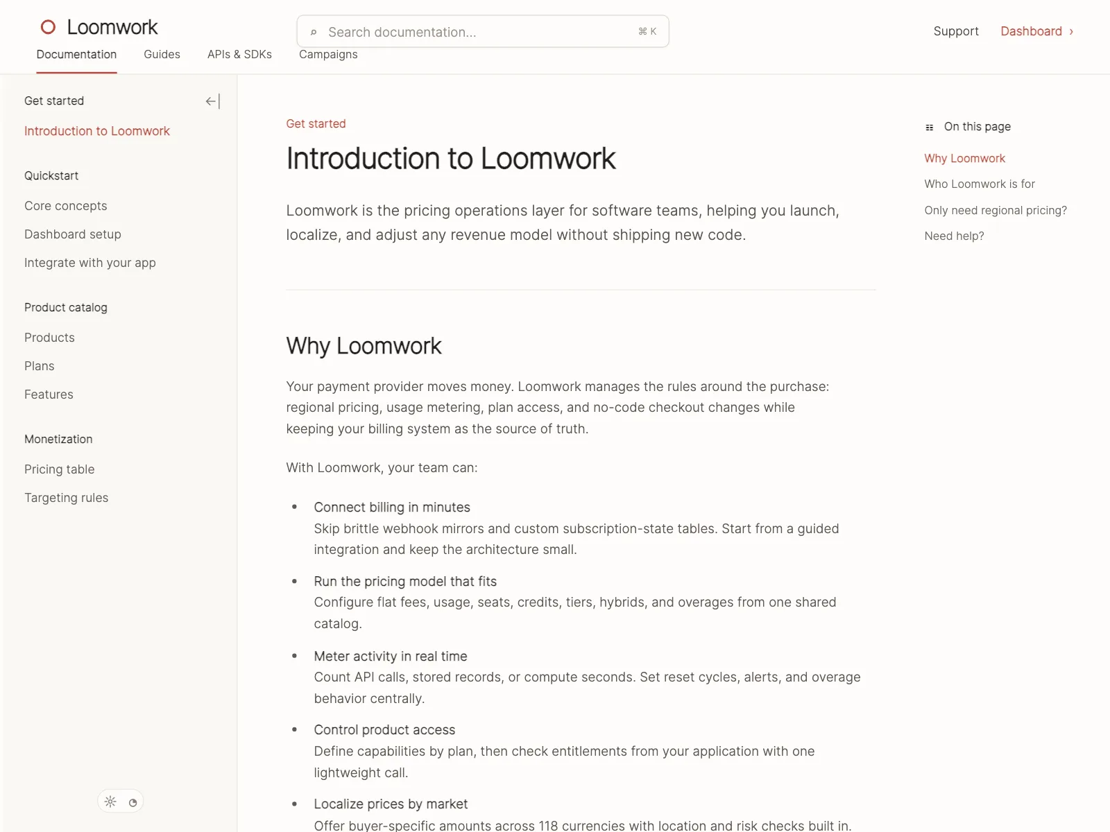Click Run the pricing model that fits
This screenshot has height=832, width=1110.
[405, 582]
